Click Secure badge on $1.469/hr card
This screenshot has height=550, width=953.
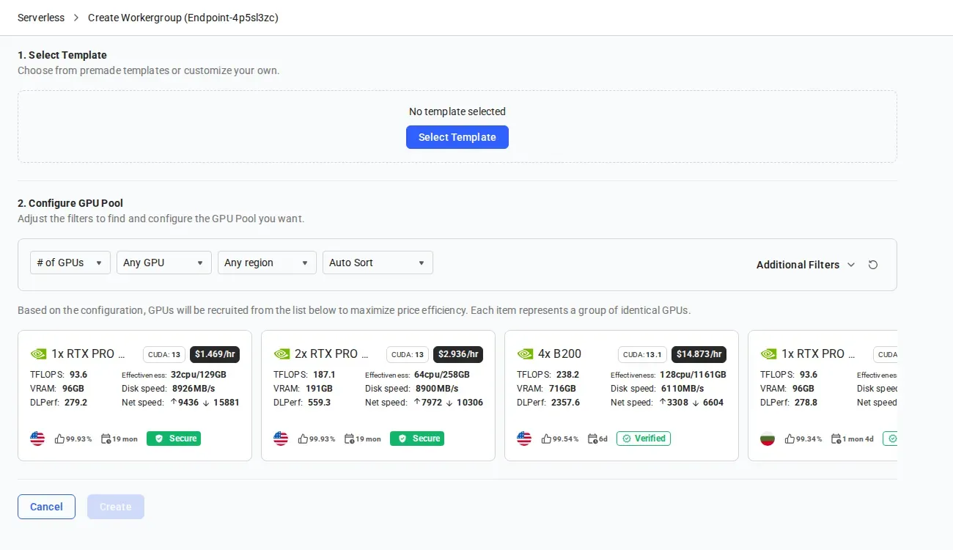point(174,439)
